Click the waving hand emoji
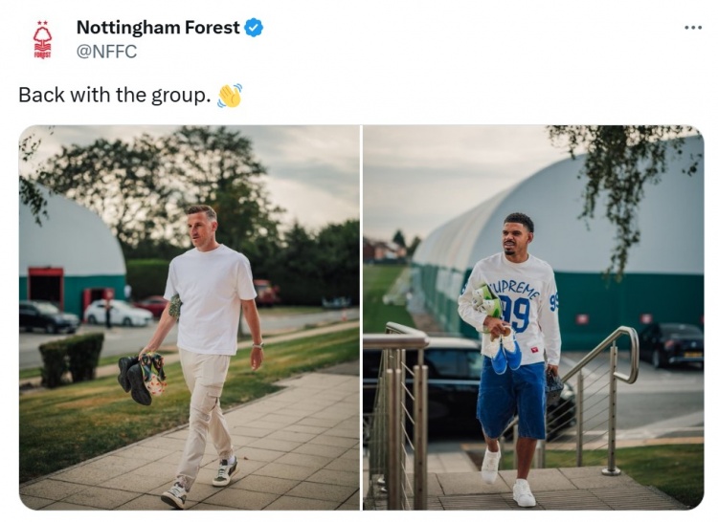Viewport: 718px width, 522px height. [230, 96]
